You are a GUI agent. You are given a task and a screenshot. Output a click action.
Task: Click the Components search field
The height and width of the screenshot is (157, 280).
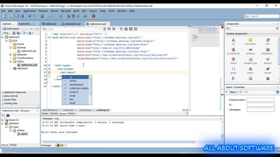coord(253,28)
